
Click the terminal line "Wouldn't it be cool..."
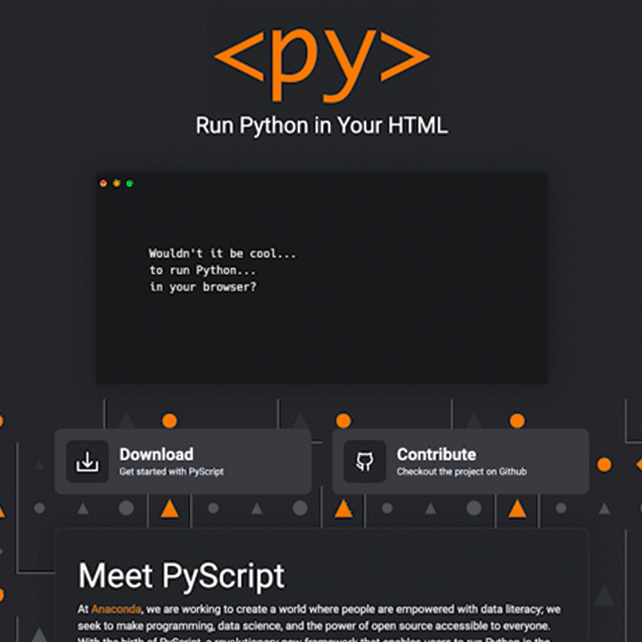click(x=222, y=253)
